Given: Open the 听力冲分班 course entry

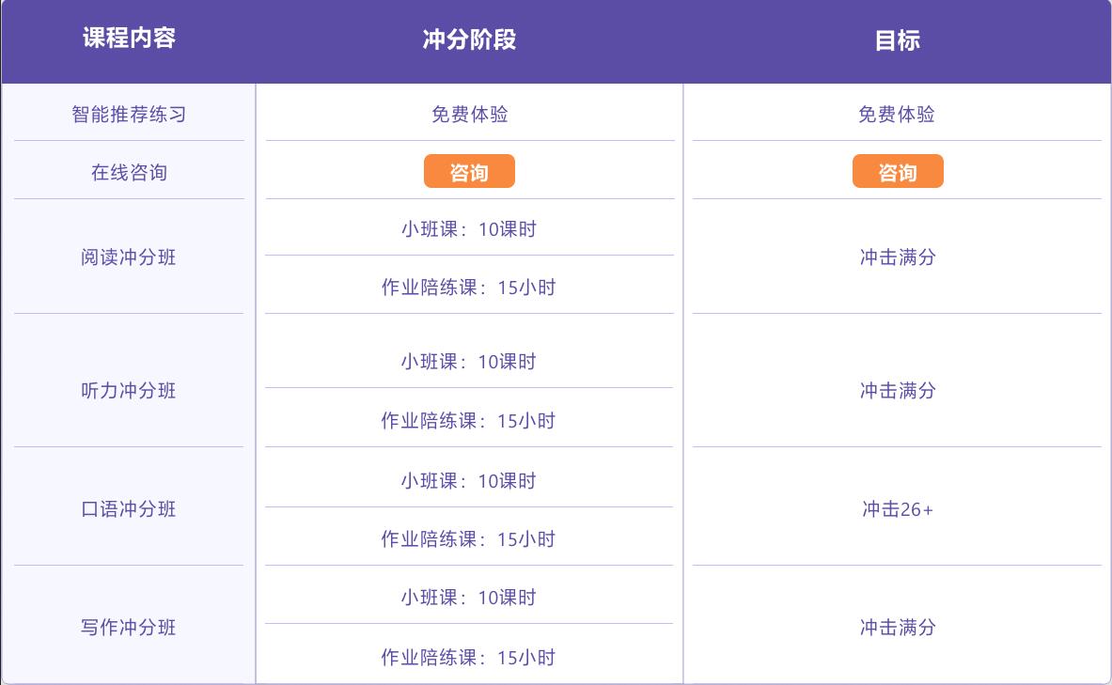Looking at the screenshot, I should pos(129,391).
